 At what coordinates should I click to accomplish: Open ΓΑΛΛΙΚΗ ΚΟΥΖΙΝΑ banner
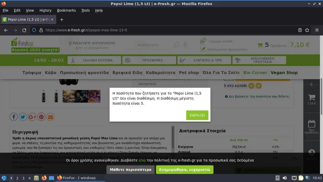coord(94,60)
